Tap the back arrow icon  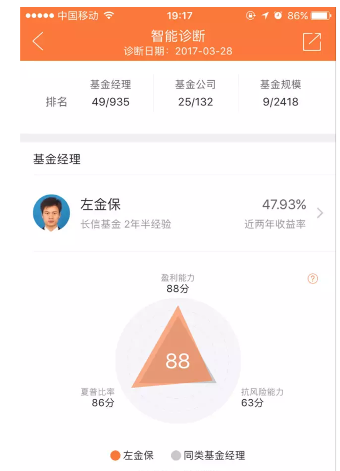click(38, 41)
